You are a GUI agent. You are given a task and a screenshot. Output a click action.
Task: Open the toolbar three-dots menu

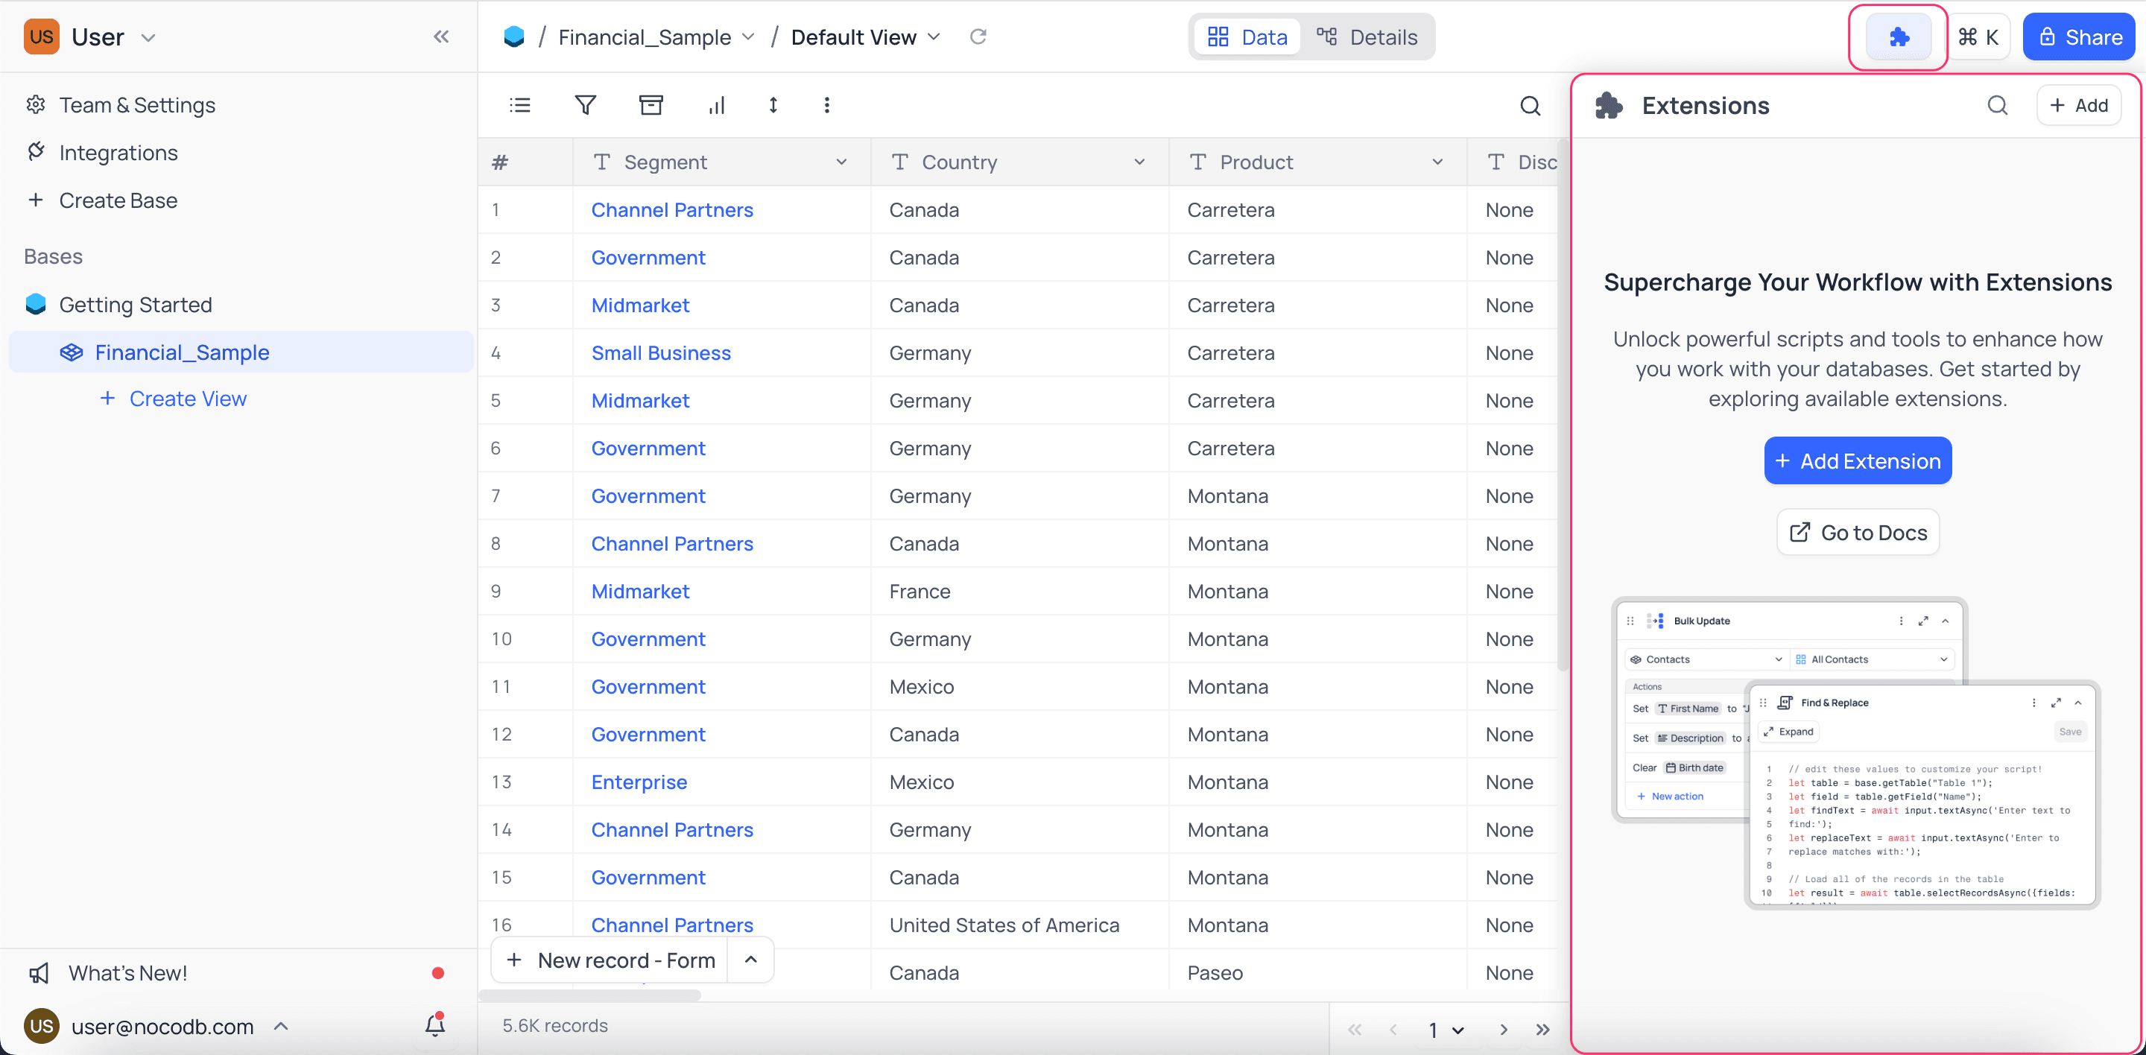click(826, 106)
